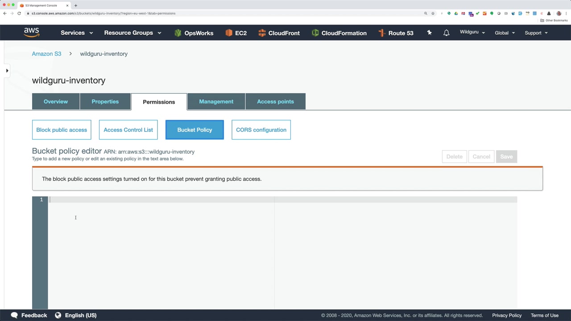Click into the bucket policy editor text area
Viewport: 571px width, 321px height.
[x=282, y=253]
